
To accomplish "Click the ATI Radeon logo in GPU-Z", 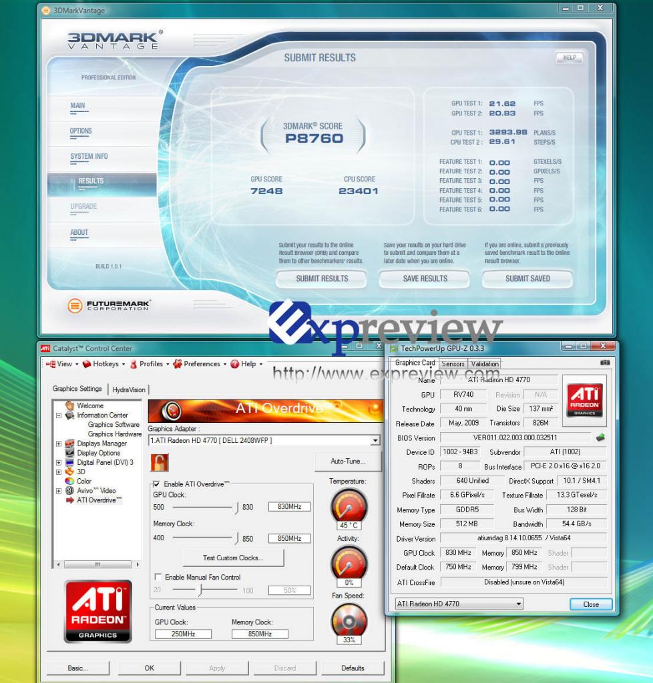I will pyautogui.click(x=584, y=400).
